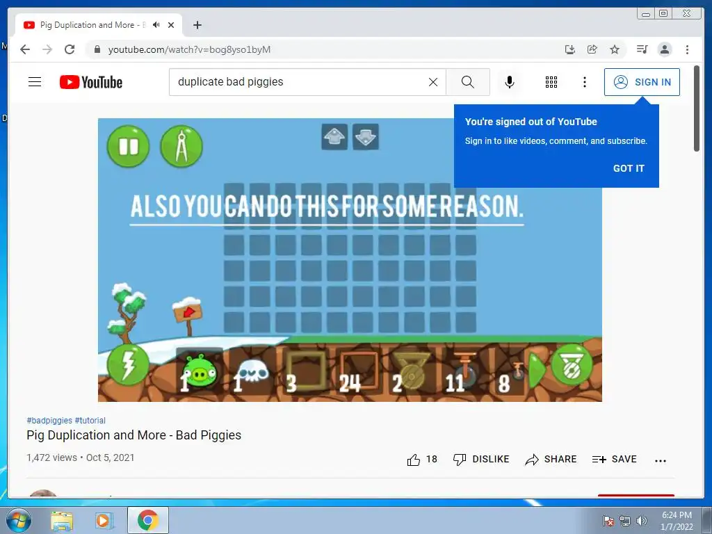This screenshot has height=534, width=712.
Task: Click the network tray icon
Action: point(625,520)
